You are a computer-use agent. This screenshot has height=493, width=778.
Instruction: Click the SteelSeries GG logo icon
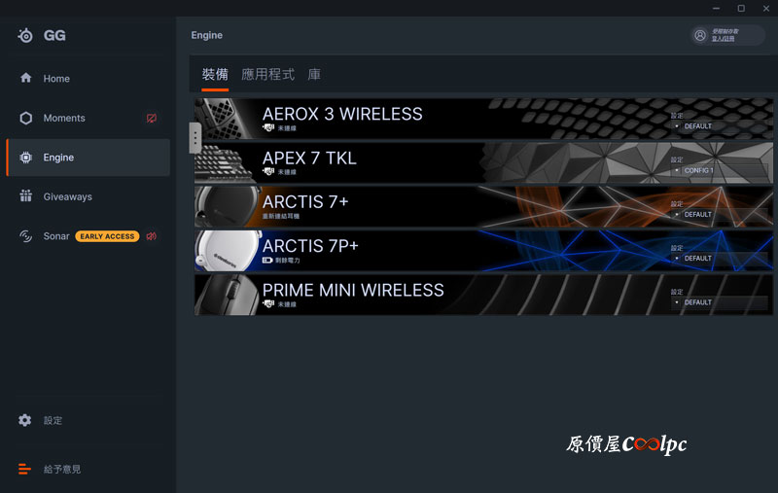pyautogui.click(x=25, y=35)
